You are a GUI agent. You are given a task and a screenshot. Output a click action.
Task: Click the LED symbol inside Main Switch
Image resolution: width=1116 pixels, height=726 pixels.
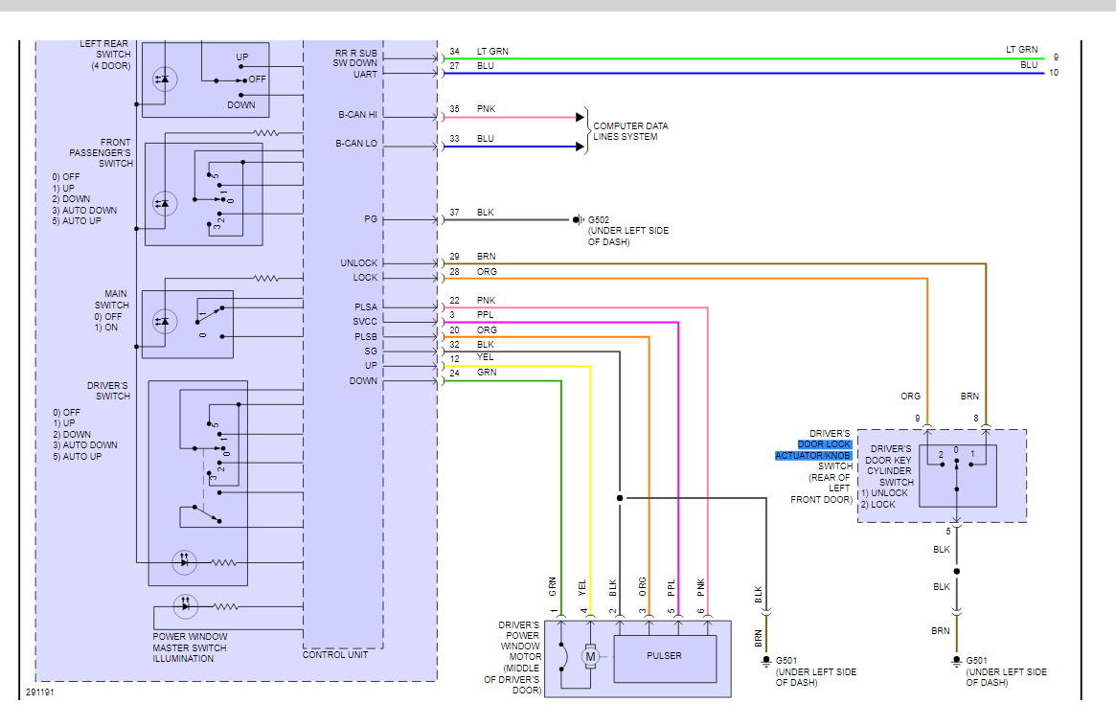click(x=165, y=322)
